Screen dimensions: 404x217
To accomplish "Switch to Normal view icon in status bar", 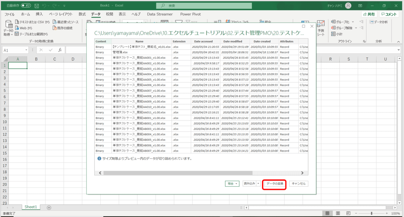I will 327,214.
